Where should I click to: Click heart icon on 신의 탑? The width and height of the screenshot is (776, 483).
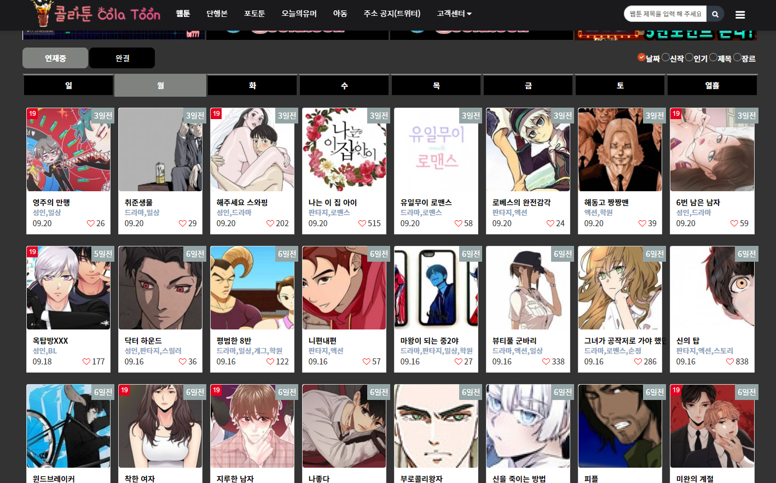[x=730, y=362]
